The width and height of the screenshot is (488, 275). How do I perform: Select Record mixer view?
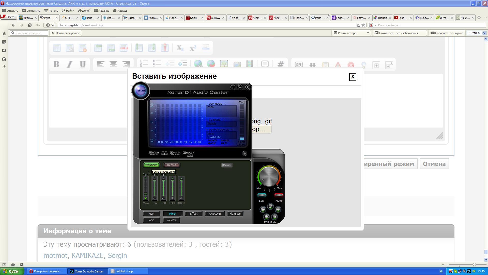click(172, 165)
